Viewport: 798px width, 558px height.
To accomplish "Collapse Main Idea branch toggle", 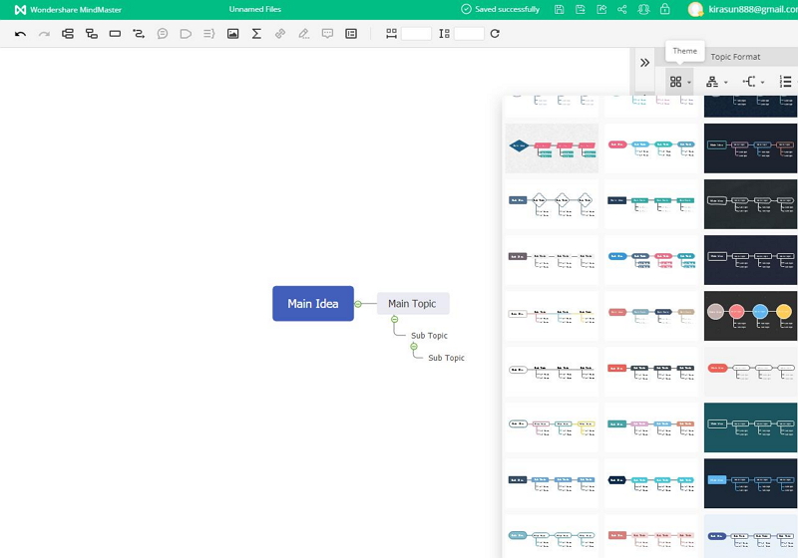I will [x=358, y=304].
